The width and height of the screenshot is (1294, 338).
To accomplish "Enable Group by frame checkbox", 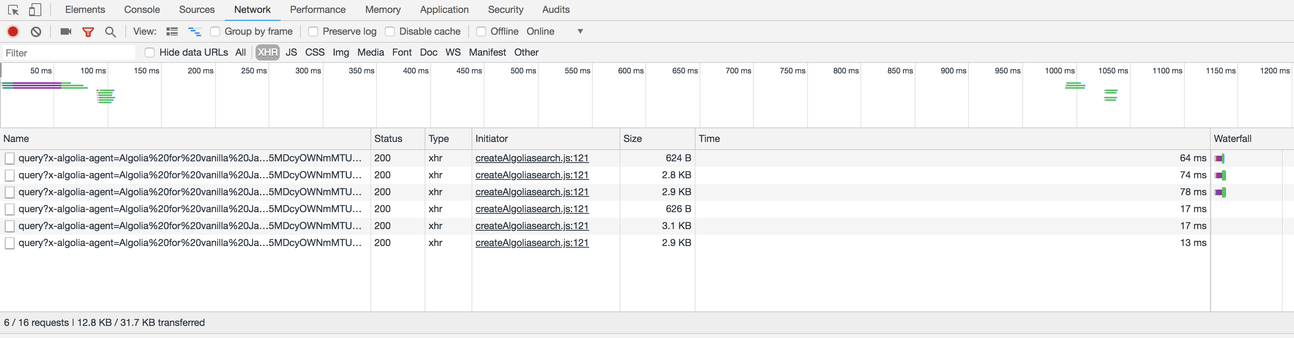I will coord(215,31).
